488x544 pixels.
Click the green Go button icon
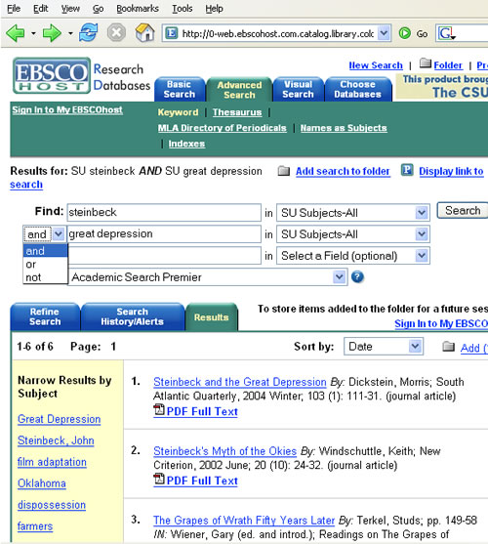click(404, 33)
